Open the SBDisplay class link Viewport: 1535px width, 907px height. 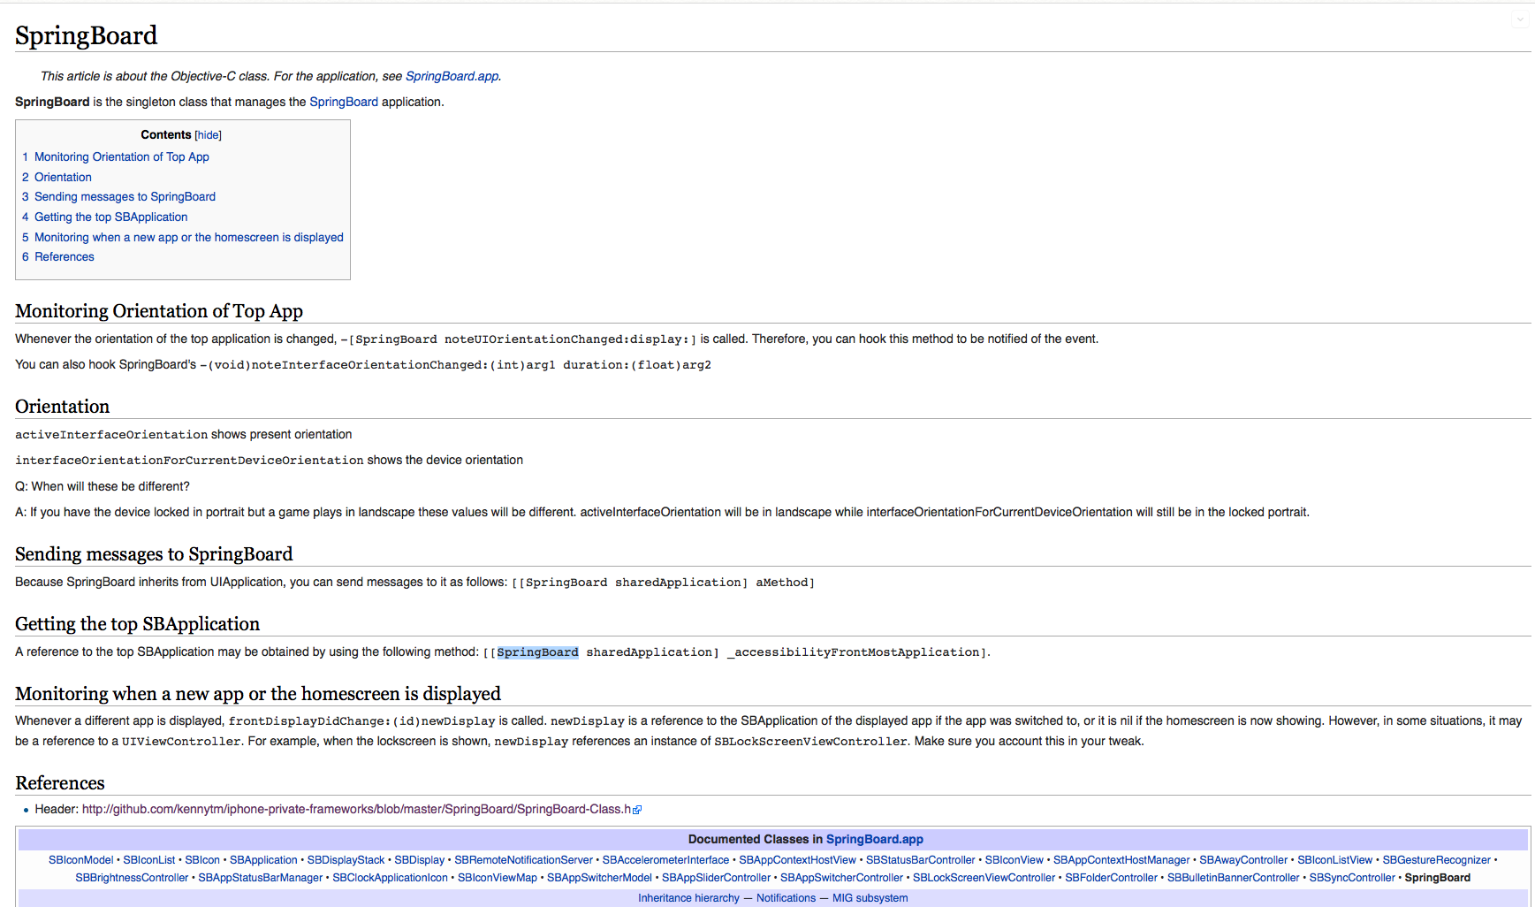point(420,860)
